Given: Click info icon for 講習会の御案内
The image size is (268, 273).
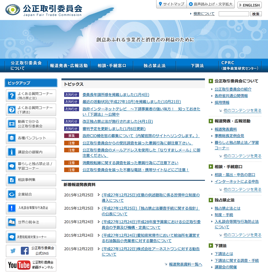Looking at the screenshot, I should [12, 152].
